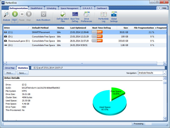Click the Print... button
The height and width of the screenshot is (128, 170).
[x=10, y=73]
